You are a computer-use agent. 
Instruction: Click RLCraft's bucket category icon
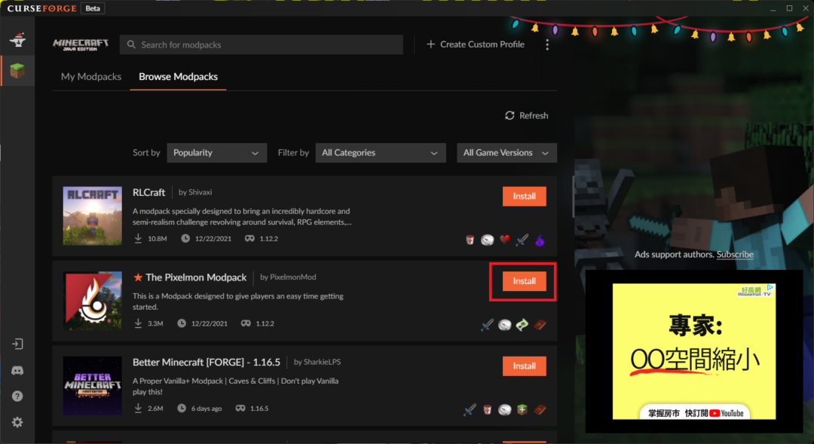coord(470,240)
